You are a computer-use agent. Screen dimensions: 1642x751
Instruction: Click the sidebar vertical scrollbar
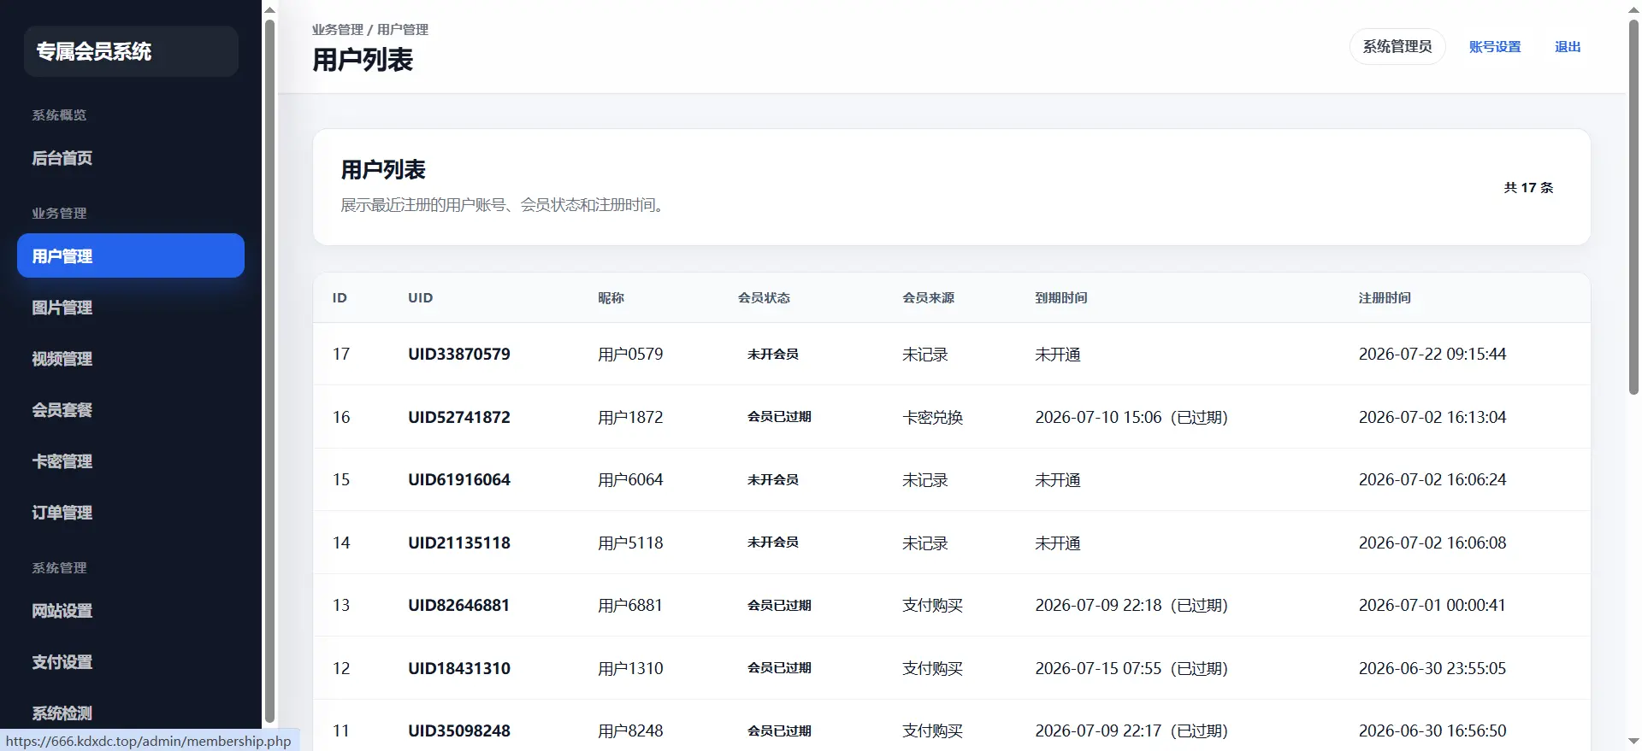(x=269, y=369)
